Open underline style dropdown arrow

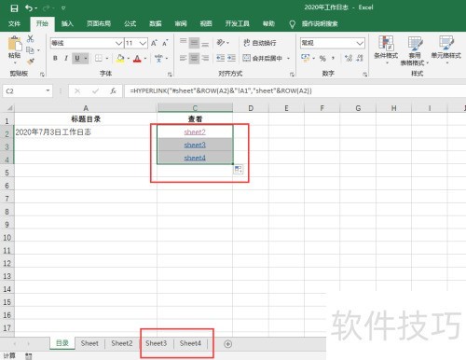click(x=86, y=58)
